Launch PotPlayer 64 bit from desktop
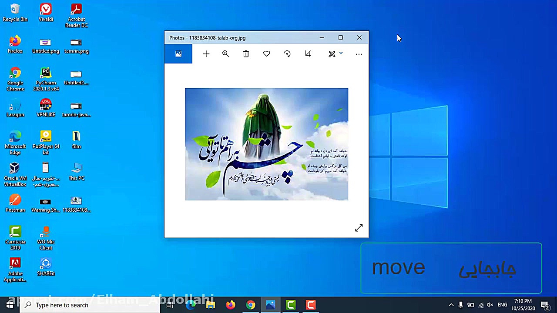 point(46,136)
